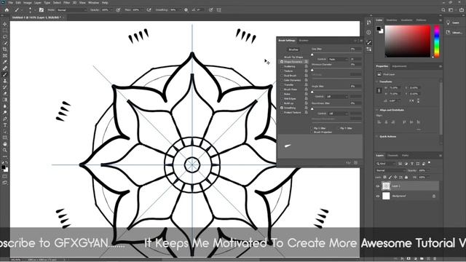Collapse Transform section in Properties
This screenshot has width=466, height=262.
coord(377,82)
